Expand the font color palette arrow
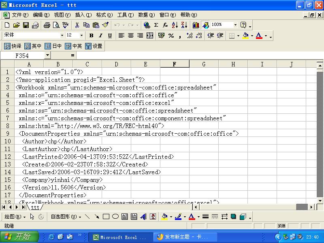 [266, 36]
